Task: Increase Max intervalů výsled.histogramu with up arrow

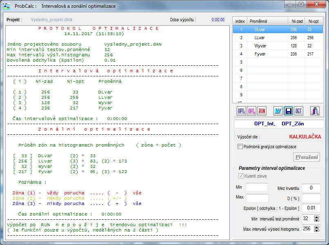Action: (316, 227)
